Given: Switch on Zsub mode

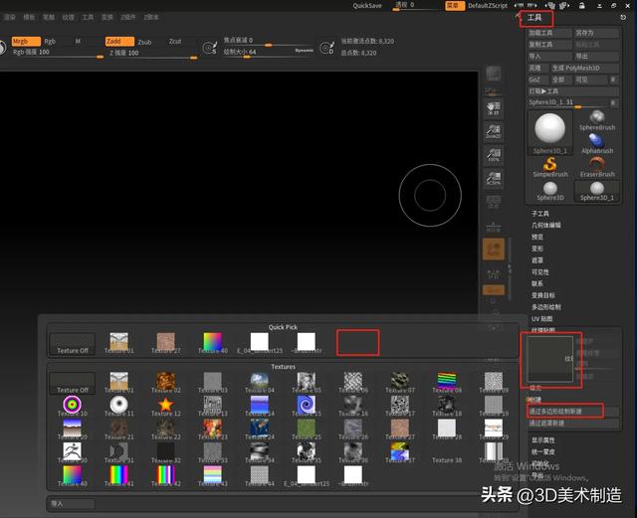Looking at the screenshot, I should [144, 42].
